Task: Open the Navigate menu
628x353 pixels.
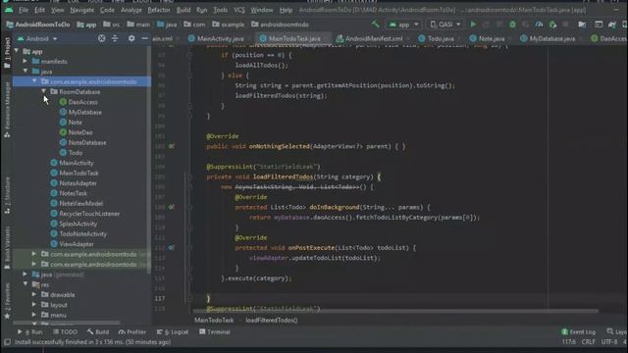Action: (x=82, y=10)
